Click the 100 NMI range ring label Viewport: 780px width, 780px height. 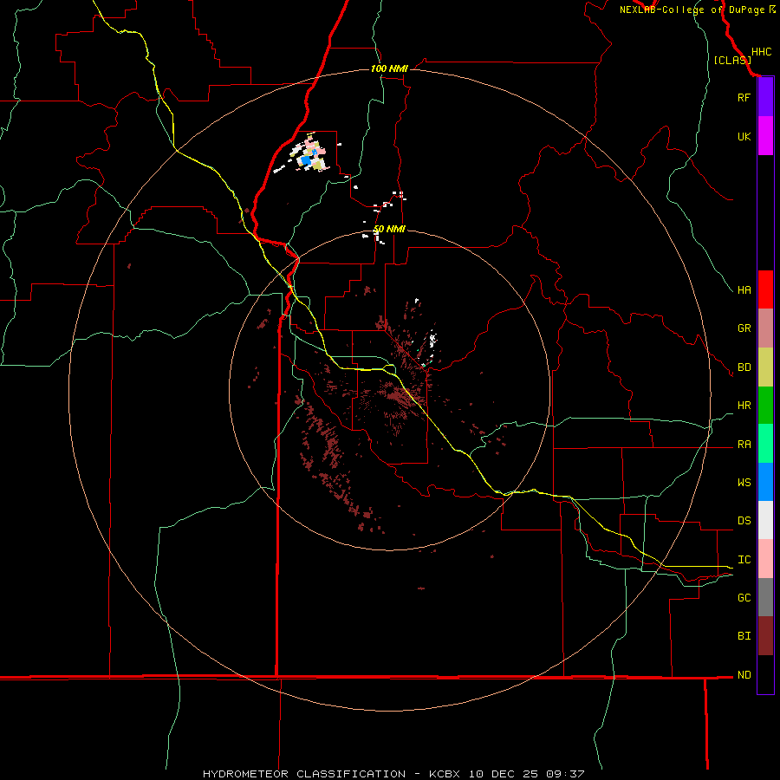389,68
